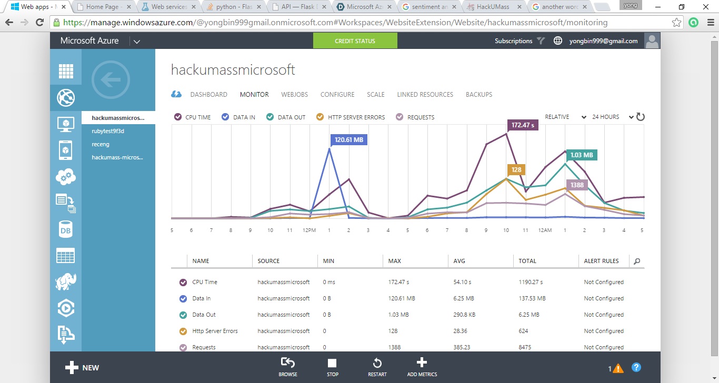Go back using the circled arrow
719x383 pixels.
pos(111,80)
